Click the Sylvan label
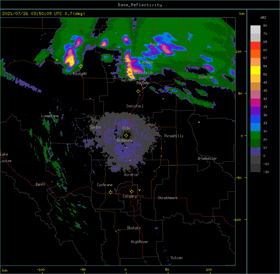Screen dimensions: 280x274 coord(127,80)
